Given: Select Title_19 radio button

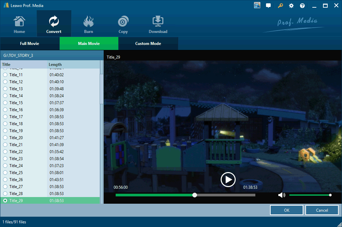Looking at the screenshot, I should pyautogui.click(x=5, y=130).
